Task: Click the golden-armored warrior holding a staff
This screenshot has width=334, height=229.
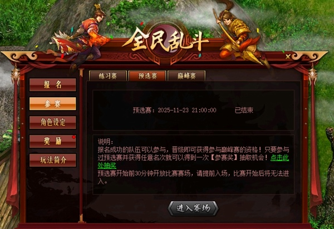Action: tap(239, 36)
